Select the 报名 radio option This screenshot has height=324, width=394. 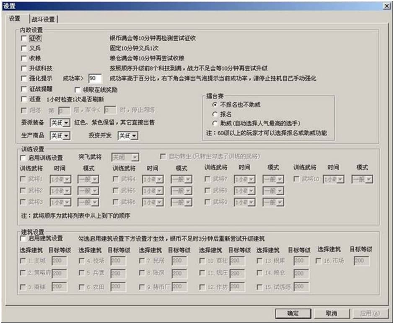(215, 114)
